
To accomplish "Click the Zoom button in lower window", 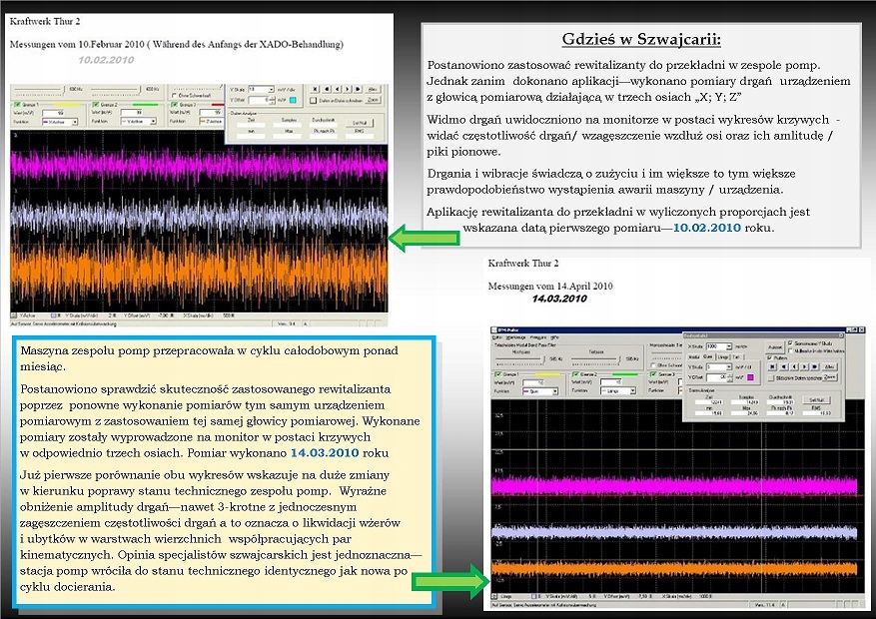I will tap(829, 377).
